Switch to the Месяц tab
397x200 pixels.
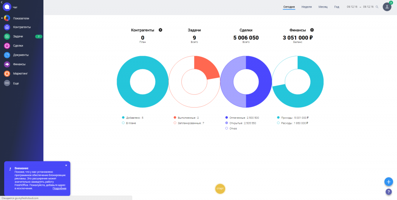pyautogui.click(x=323, y=7)
